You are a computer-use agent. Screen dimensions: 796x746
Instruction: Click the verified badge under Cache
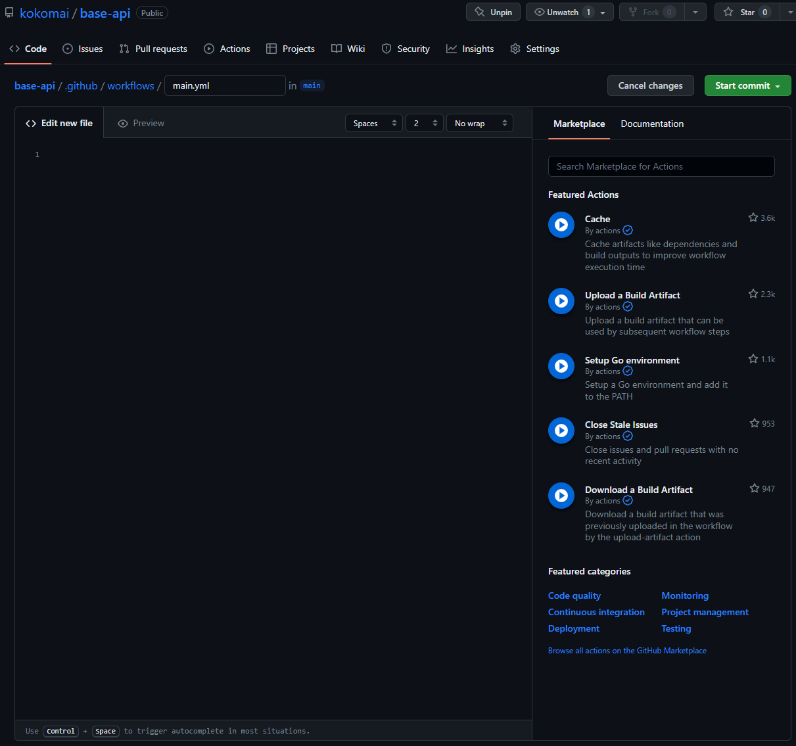pos(628,230)
